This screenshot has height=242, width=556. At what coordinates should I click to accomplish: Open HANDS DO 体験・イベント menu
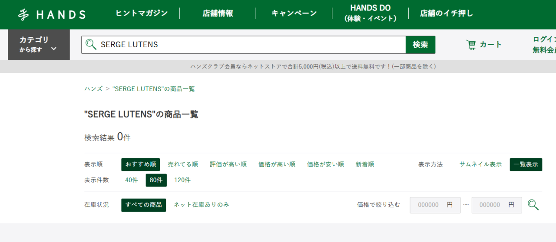click(x=370, y=13)
